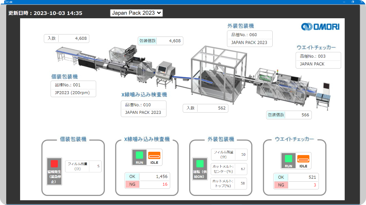Image resolution: width=366 pixels, height=205 pixels.
Task: Click the OK count 521
Action: coord(312,177)
